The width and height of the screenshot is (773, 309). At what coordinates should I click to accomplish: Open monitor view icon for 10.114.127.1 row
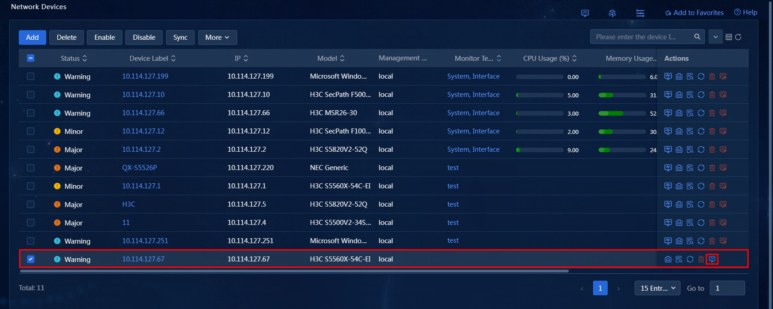668,186
